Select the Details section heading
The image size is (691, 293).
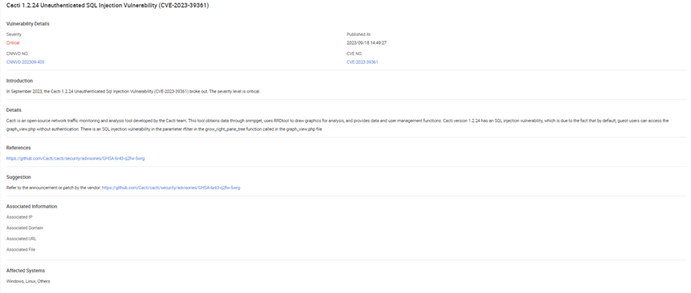(x=14, y=110)
